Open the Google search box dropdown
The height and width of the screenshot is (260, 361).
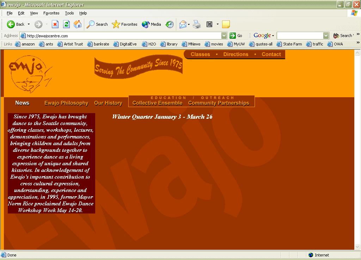[x=326, y=36]
